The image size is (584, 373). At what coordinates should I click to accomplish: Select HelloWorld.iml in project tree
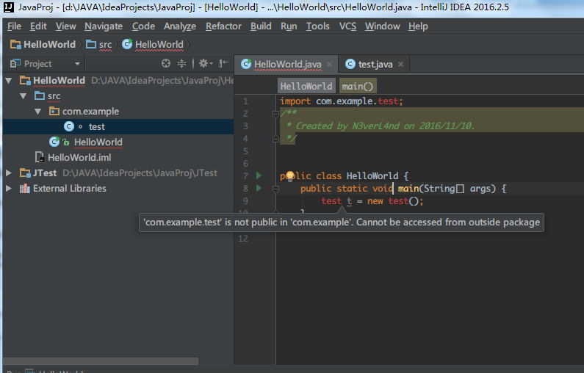[x=79, y=157]
